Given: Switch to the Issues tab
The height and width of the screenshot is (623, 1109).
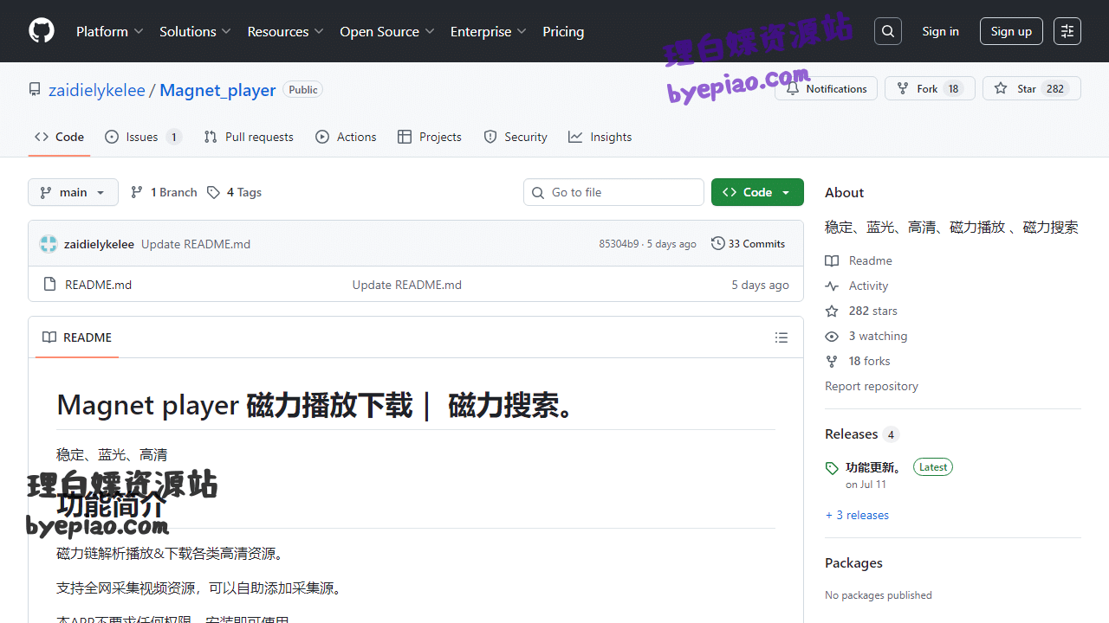Looking at the screenshot, I should click(143, 137).
